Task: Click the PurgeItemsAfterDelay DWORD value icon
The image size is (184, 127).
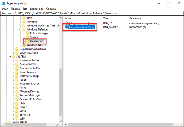Action: pos(67,27)
